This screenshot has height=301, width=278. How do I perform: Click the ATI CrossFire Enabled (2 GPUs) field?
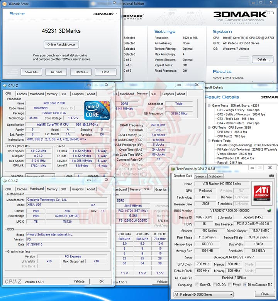click(x=234, y=278)
